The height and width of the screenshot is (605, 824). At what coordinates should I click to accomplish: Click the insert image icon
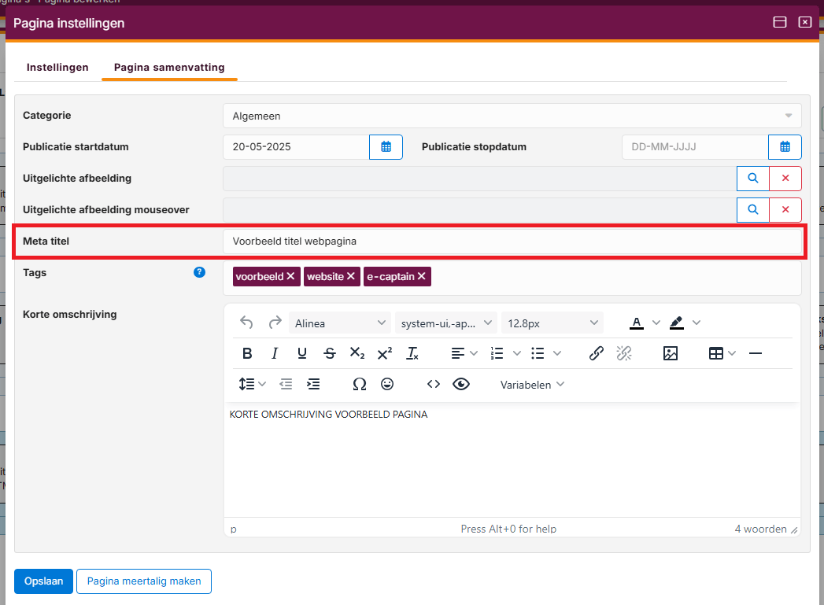[x=670, y=353]
